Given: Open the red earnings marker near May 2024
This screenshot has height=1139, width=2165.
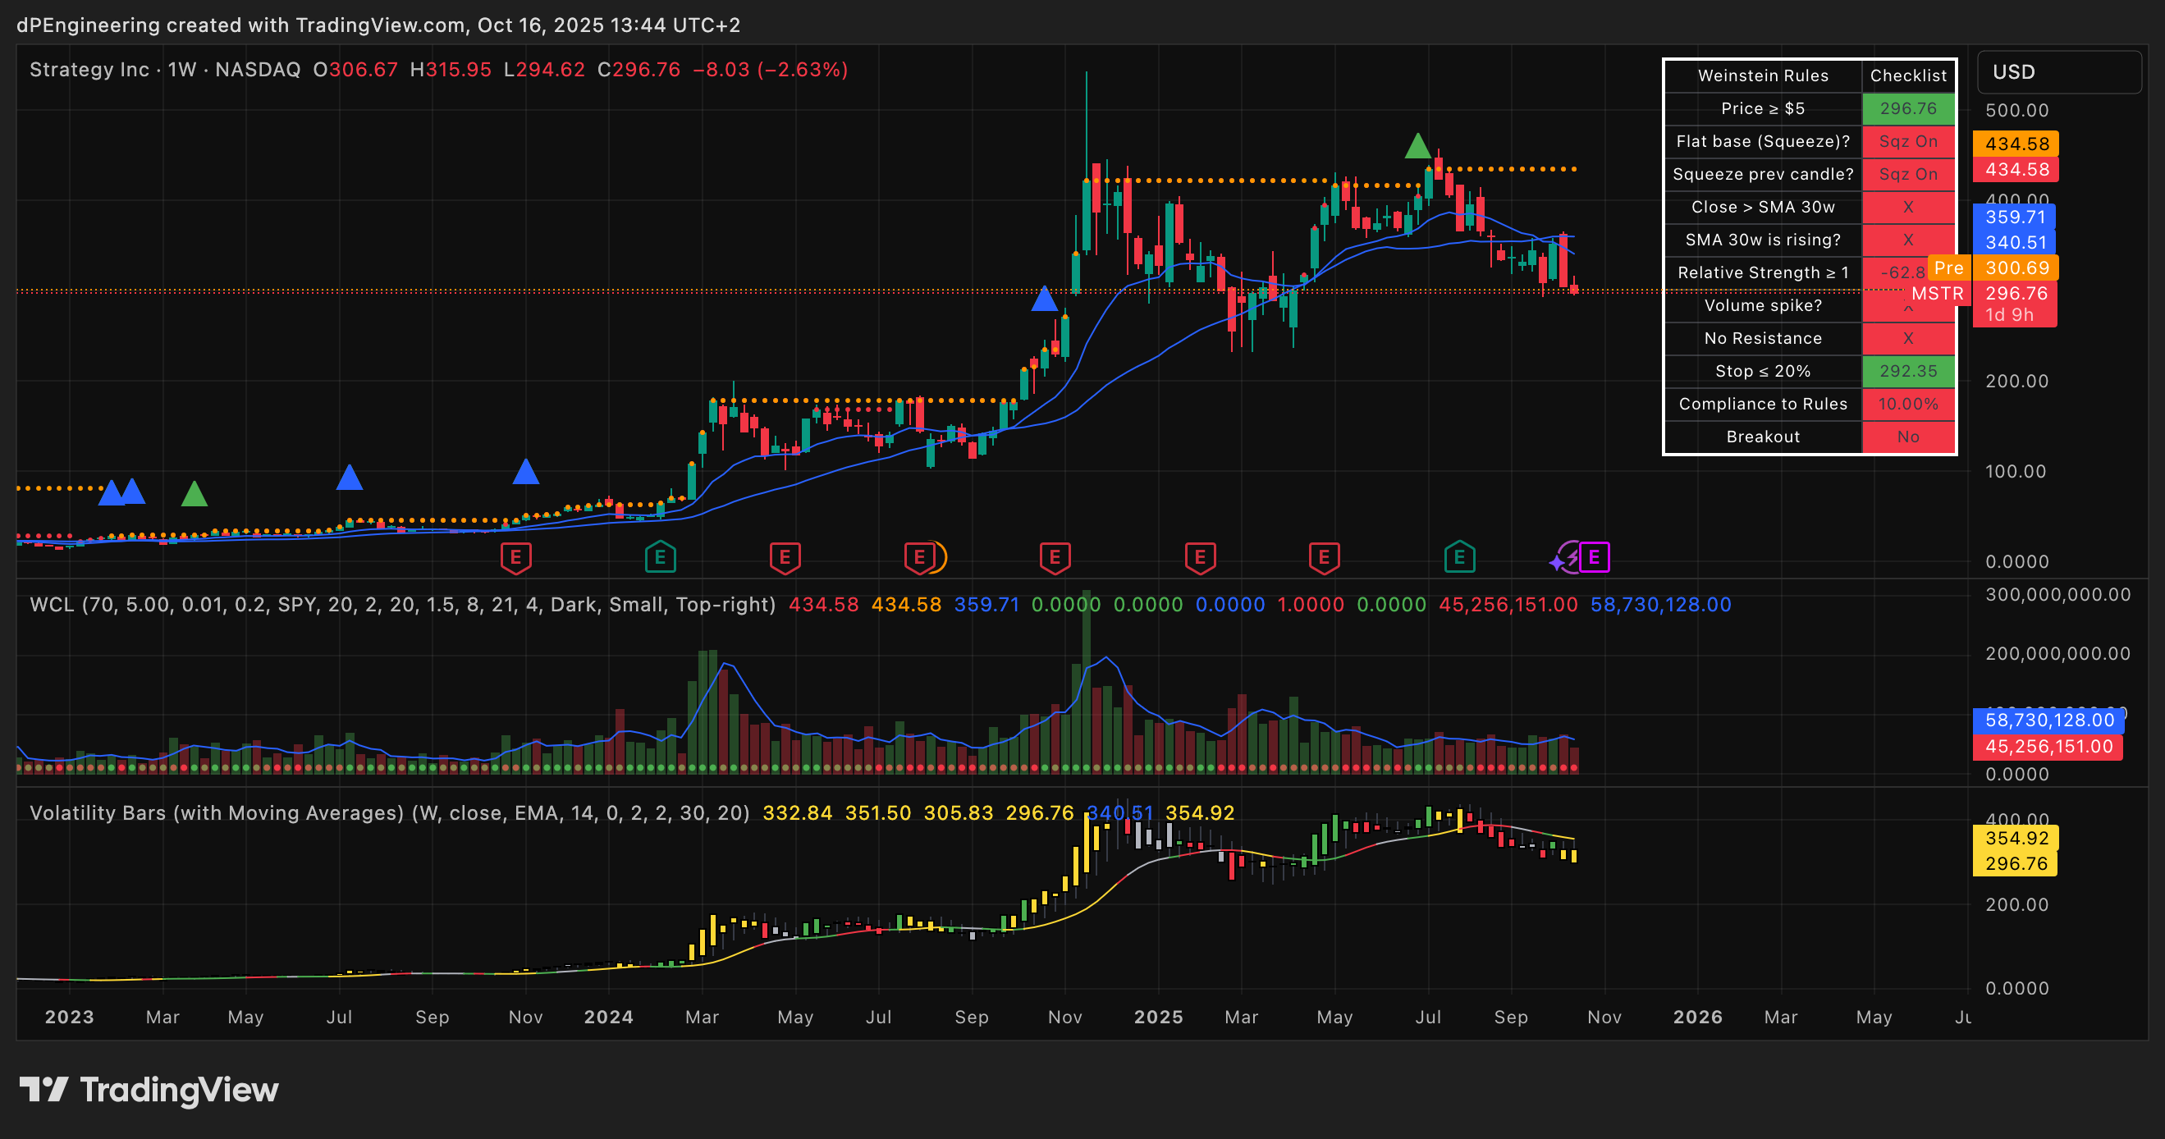Looking at the screenshot, I should pyautogui.click(x=785, y=557).
